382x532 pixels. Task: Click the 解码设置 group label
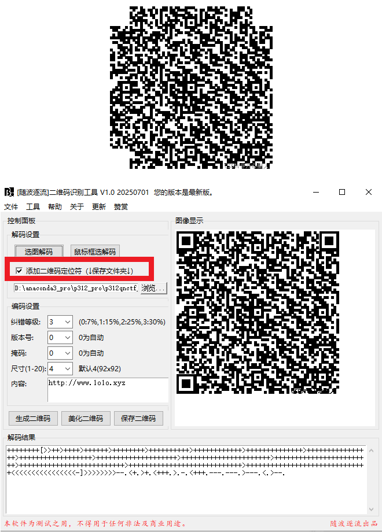click(x=25, y=234)
